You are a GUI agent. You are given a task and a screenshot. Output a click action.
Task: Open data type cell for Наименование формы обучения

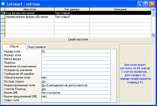pos(72,17)
